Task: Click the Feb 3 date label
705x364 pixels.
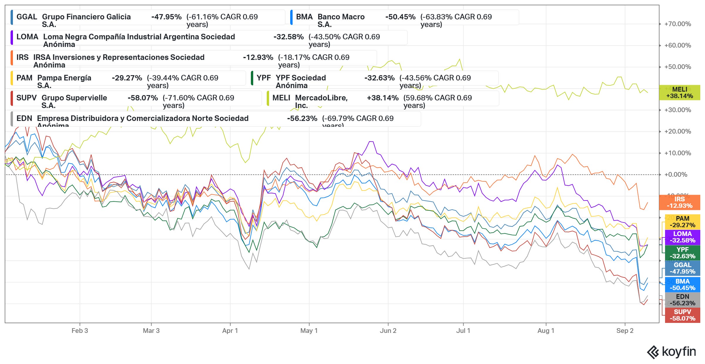Action: point(80,331)
